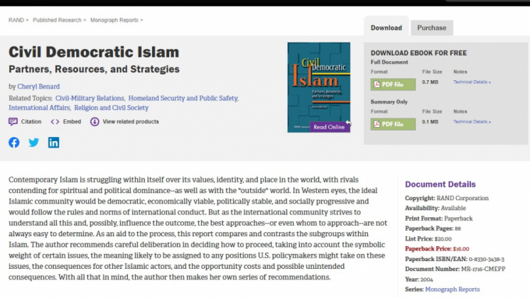The height and width of the screenshot is (298, 530).
Task: Open Technical Details for Full Document
Action: pos(472,82)
